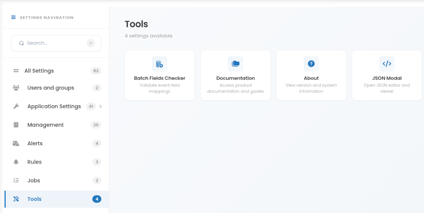
Task: Open Batch Fields Checker card title
Action: pyautogui.click(x=160, y=78)
